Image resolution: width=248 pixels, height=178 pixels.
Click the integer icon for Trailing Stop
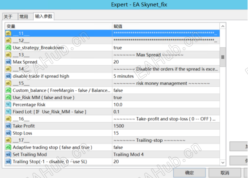[x=8, y=161]
